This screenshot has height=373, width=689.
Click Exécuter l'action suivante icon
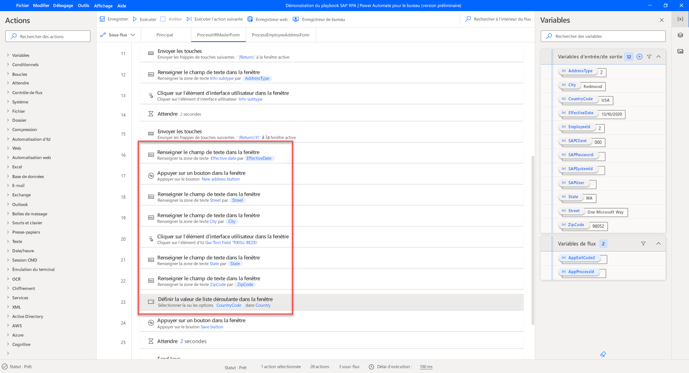click(x=189, y=19)
